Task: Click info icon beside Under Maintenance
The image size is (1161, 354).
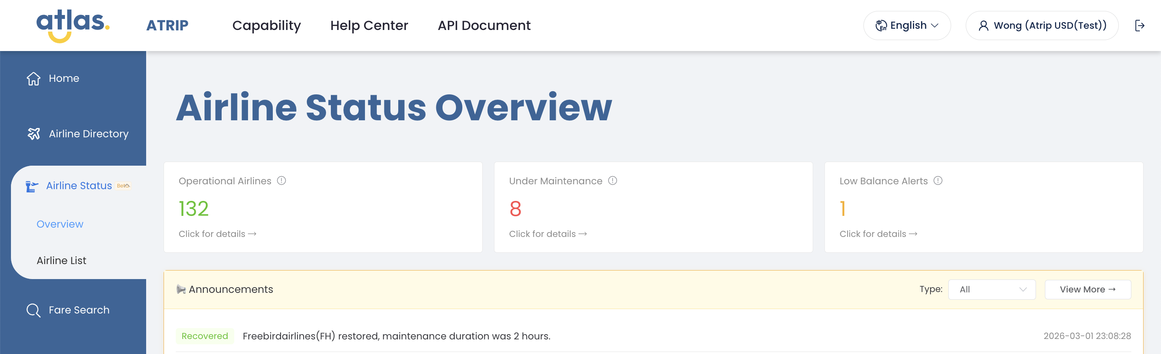Action: pos(612,181)
